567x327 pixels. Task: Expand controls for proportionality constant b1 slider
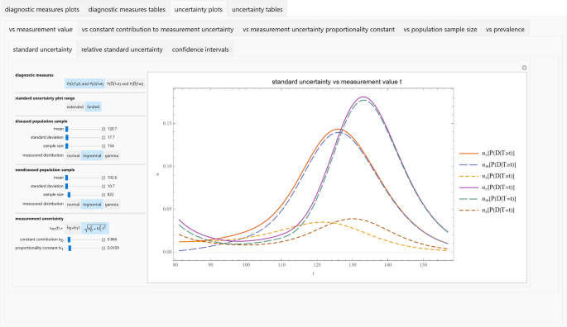(103, 249)
